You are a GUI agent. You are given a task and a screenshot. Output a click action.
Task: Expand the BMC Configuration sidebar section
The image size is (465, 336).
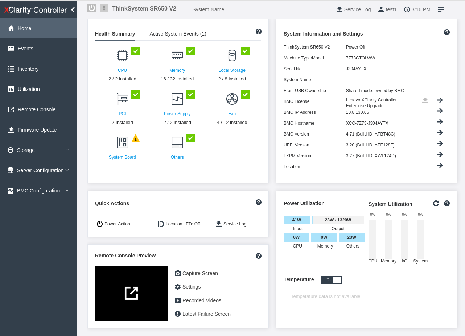coord(38,191)
